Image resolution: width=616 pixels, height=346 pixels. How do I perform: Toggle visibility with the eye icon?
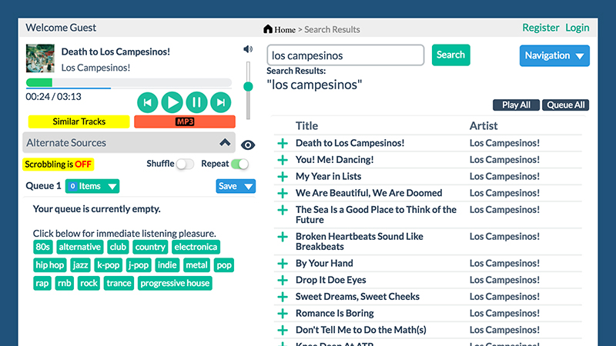(248, 145)
